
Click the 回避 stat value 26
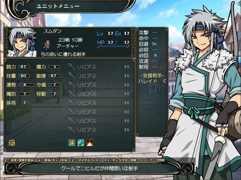154,44
